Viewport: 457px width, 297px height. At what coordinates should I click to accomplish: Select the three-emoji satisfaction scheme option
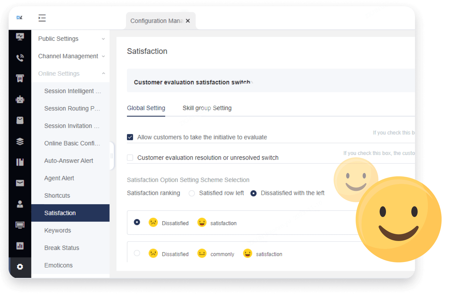[x=137, y=253]
